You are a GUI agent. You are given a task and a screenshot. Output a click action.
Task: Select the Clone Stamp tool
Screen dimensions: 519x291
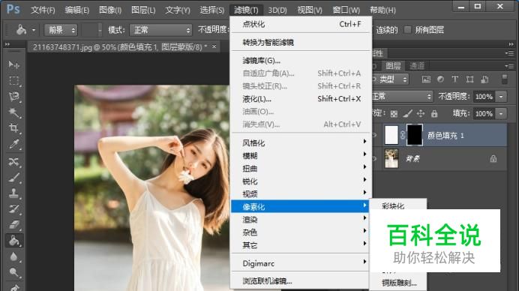pyautogui.click(x=14, y=193)
